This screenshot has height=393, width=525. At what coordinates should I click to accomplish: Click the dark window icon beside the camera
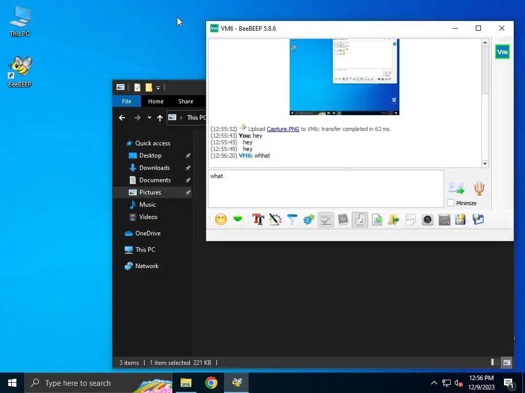[445, 220]
